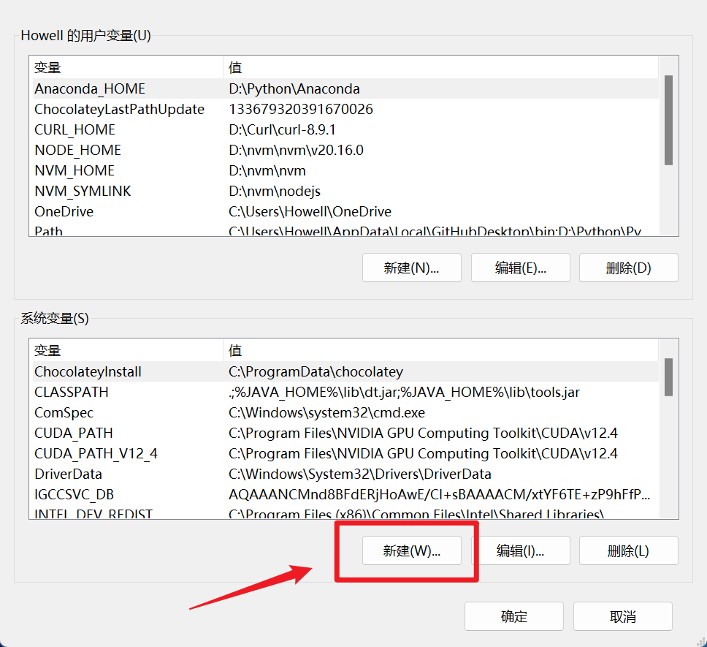The image size is (707, 647).
Task: Click 删除(L) button under system variables
Action: pos(628,550)
